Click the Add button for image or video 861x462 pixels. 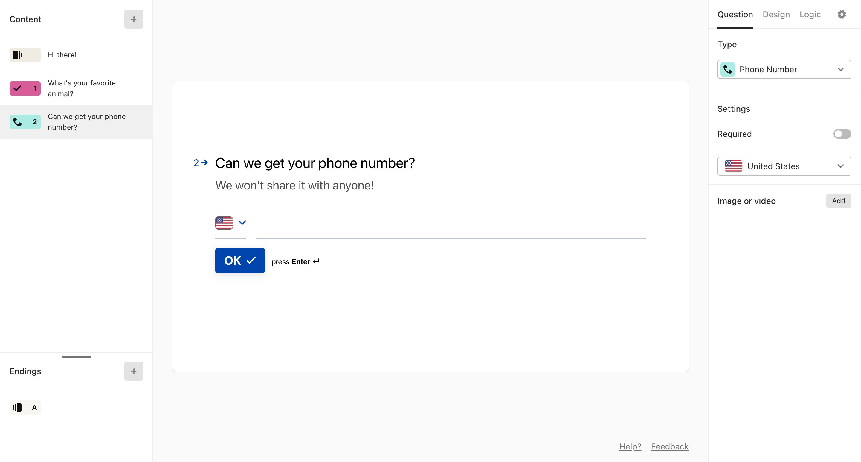pos(838,201)
